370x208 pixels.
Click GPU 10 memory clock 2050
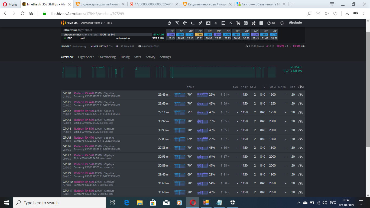(x=272, y=183)
